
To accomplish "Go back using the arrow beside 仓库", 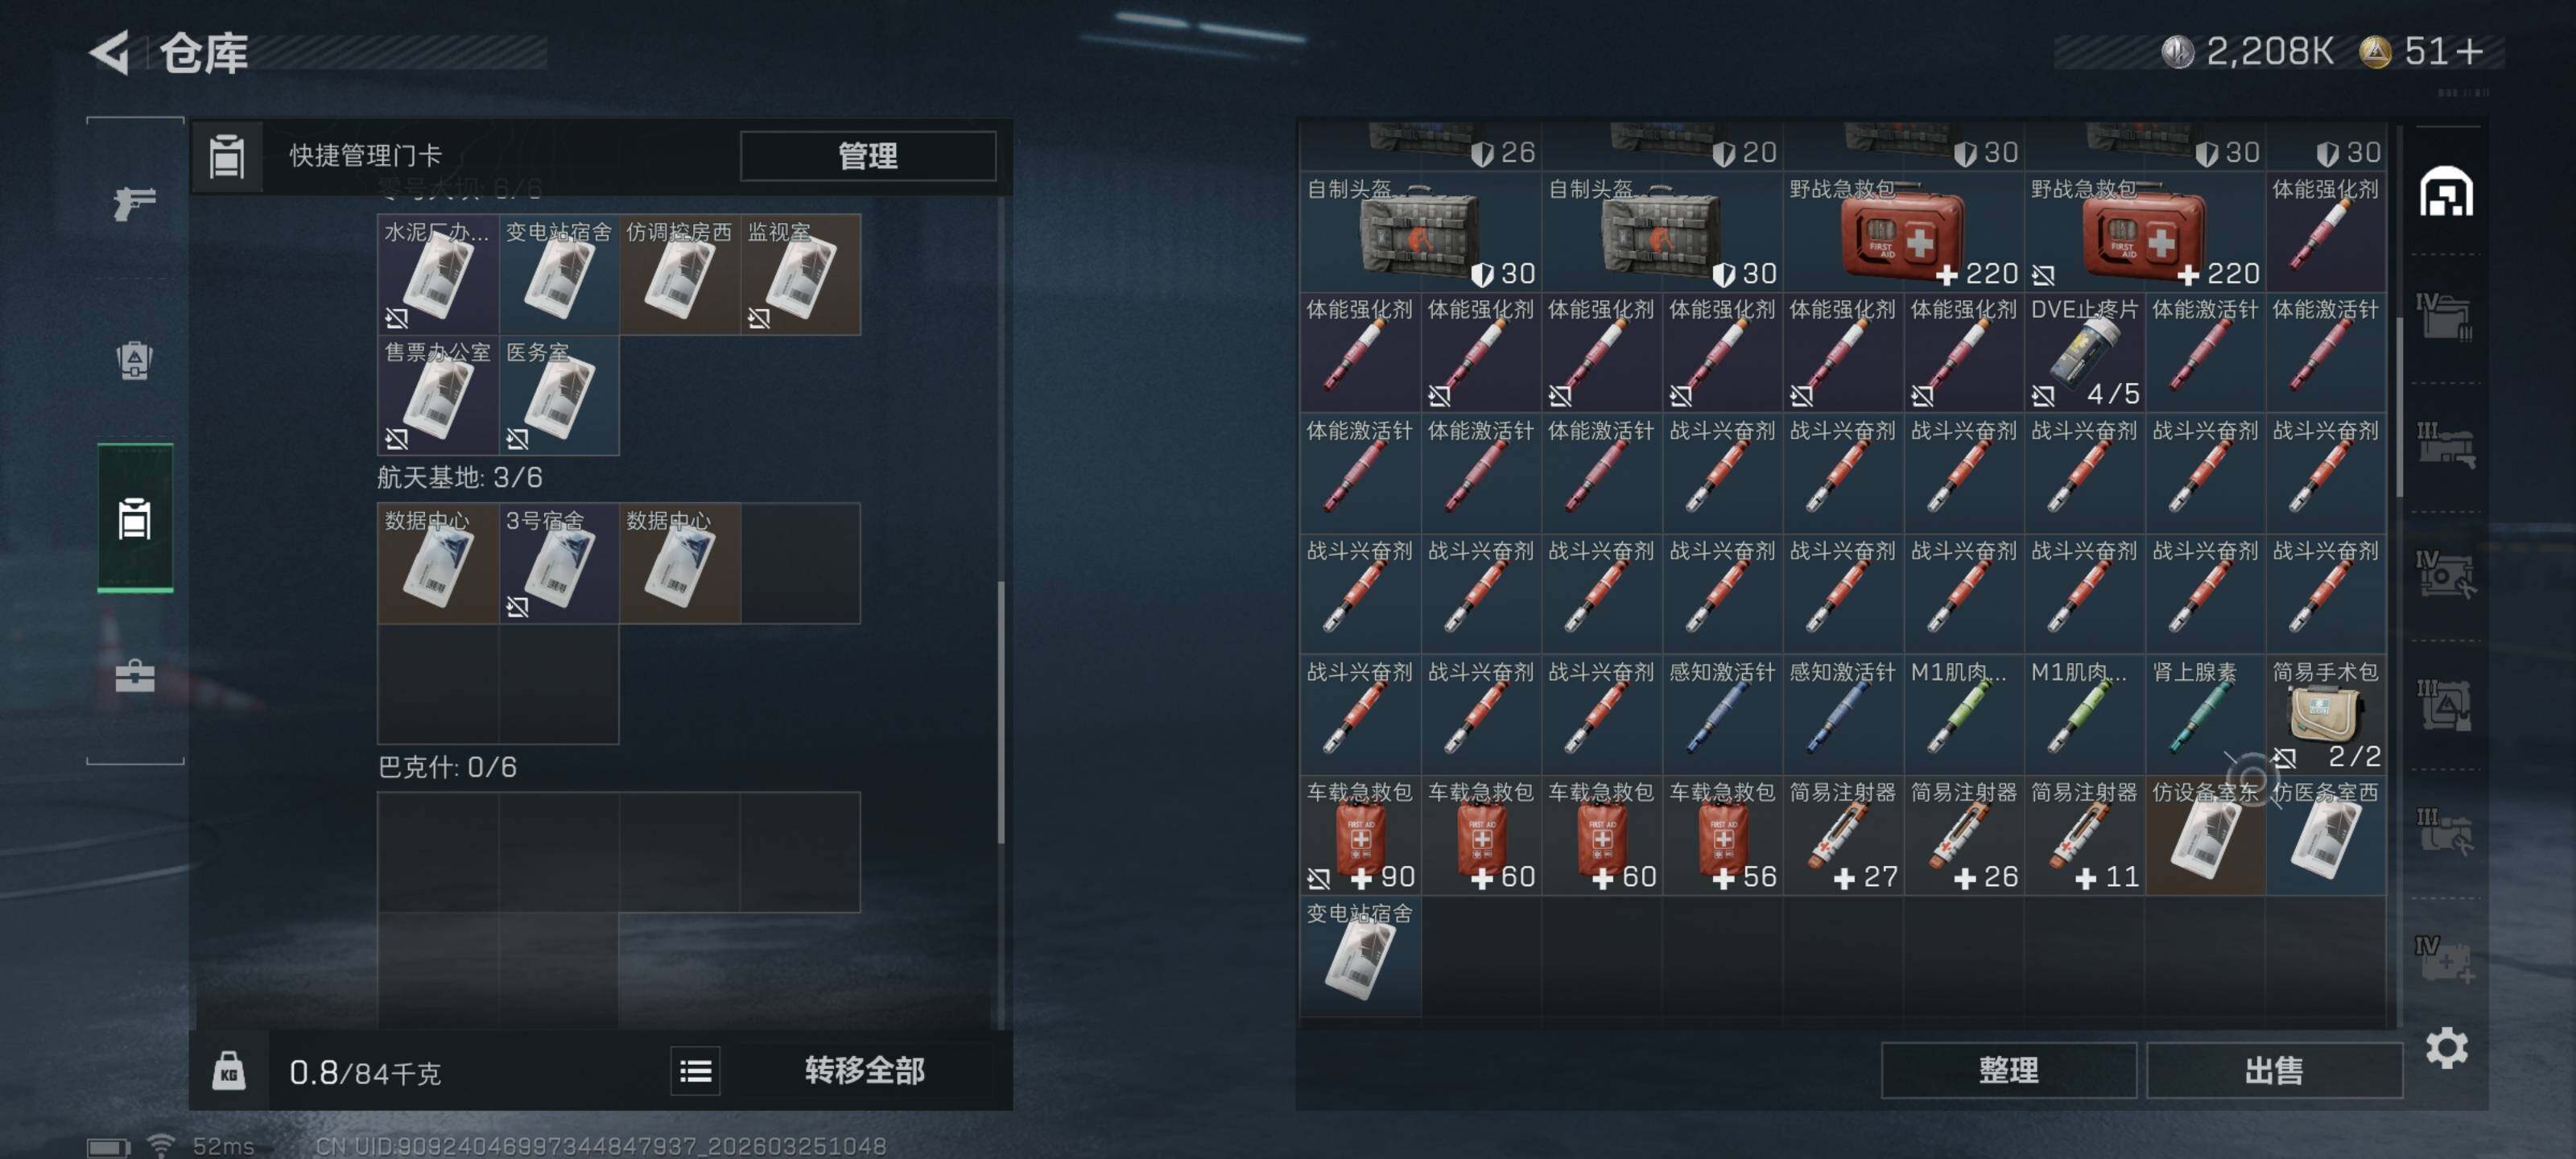I will click(x=109, y=52).
